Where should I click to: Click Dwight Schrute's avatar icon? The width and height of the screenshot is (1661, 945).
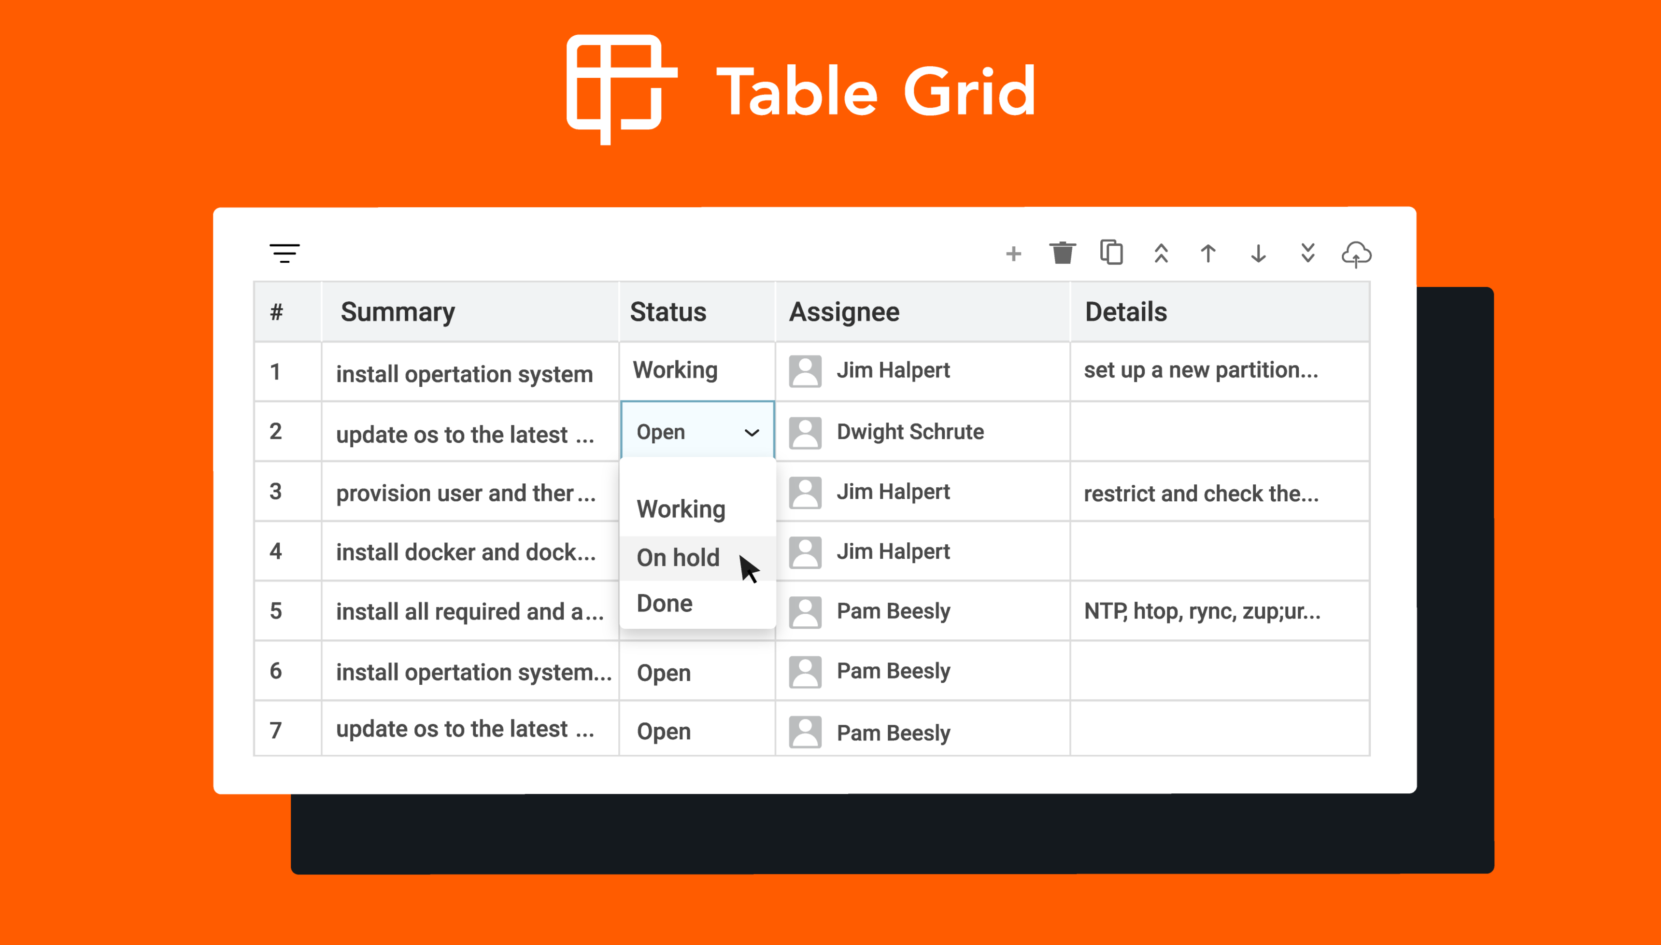805,433
